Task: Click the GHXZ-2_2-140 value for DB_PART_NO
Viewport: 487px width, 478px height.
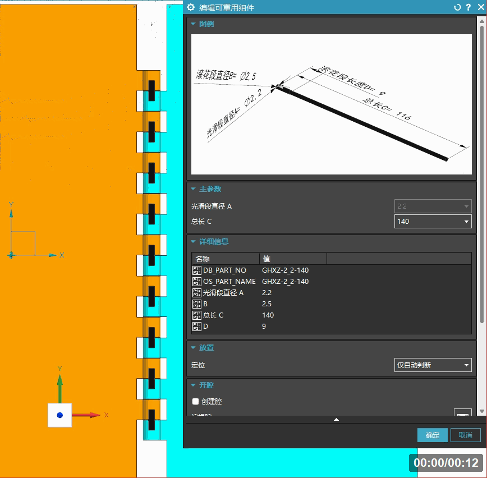Action: [285, 270]
